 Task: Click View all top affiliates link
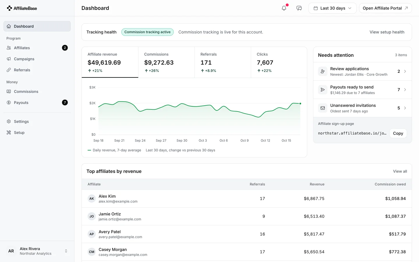400,171
